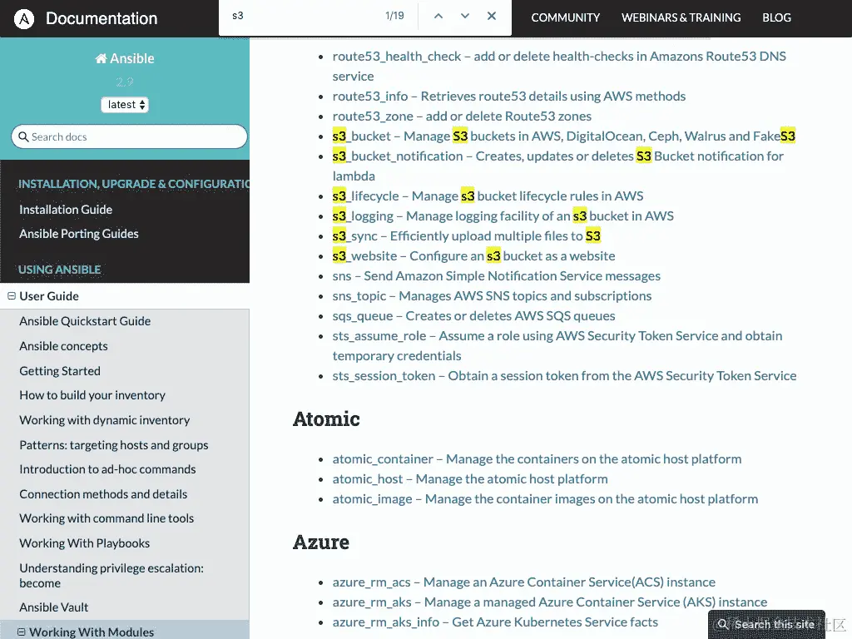Screen dimensions: 852x639
Task: Open WEBINARS & TRAINING menu
Action: click(681, 18)
